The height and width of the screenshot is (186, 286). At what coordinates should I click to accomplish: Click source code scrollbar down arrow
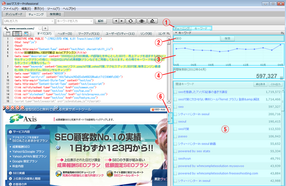(169, 101)
